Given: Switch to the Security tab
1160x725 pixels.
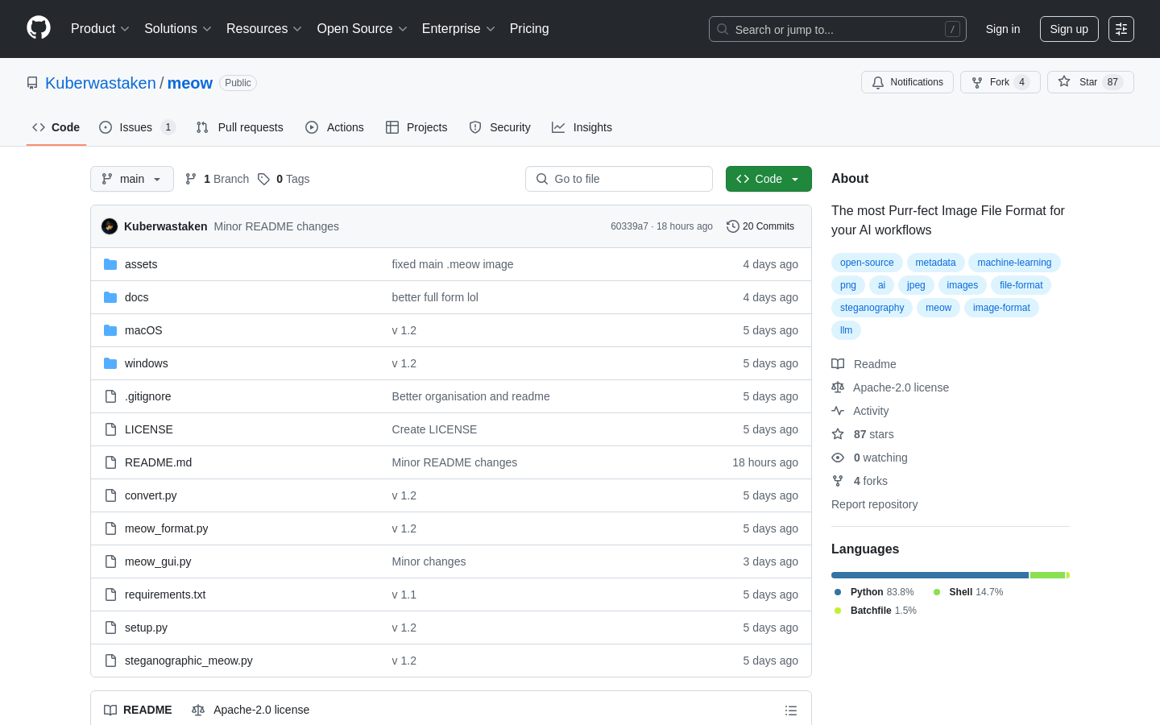Looking at the screenshot, I should point(499,127).
